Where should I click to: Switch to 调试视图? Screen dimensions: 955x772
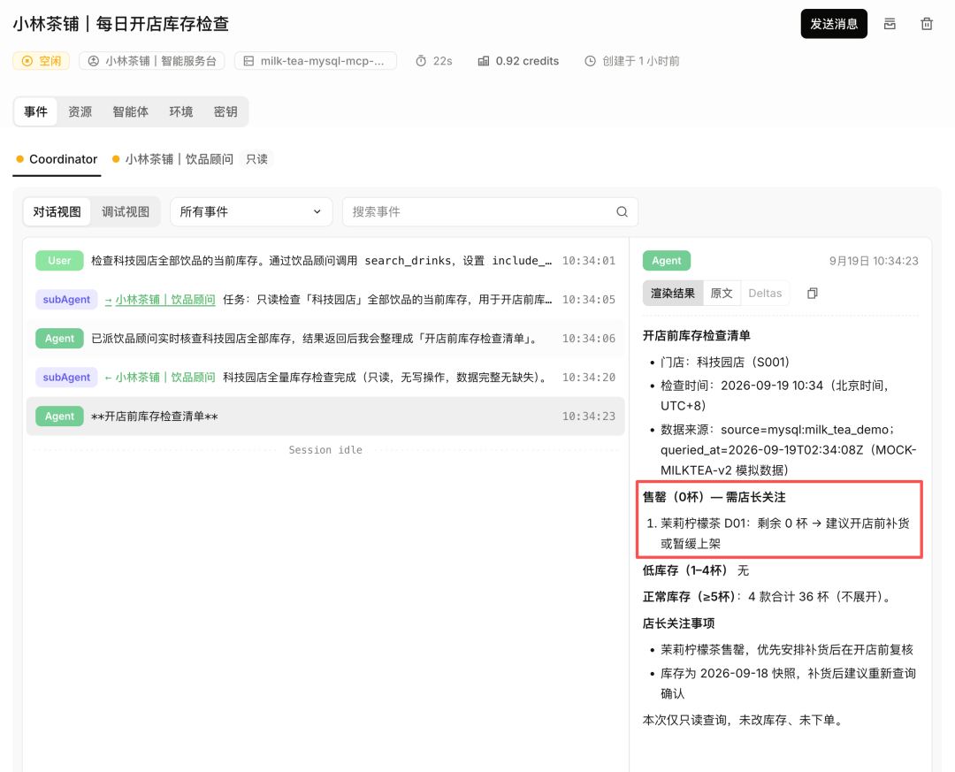(x=126, y=211)
